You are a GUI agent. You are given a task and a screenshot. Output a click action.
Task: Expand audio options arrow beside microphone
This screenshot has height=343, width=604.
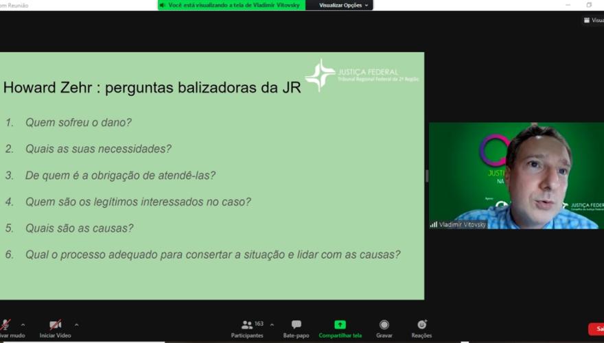pos(23,324)
